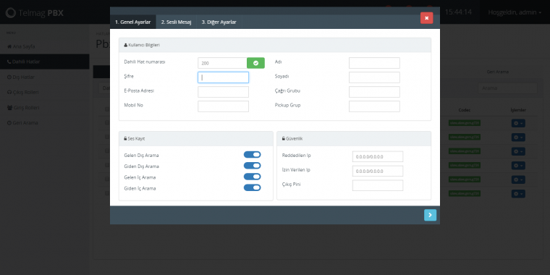Open the first row's İşlemler gear dropdown
This screenshot has height=275, width=550.
click(518, 123)
